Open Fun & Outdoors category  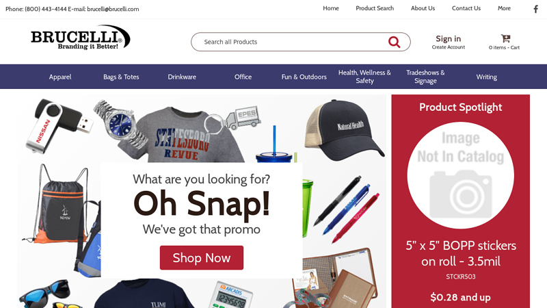304,77
